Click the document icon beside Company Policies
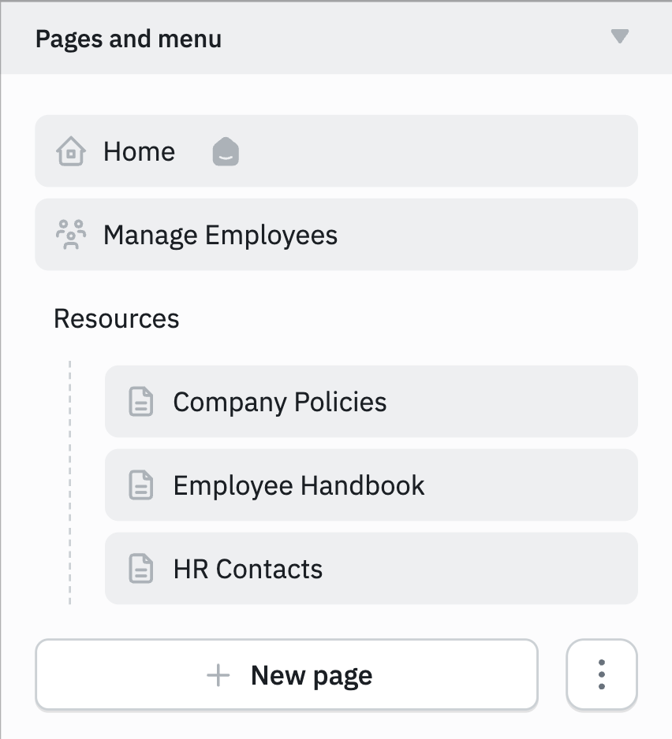Screen dimensions: 672x739 (x=141, y=402)
